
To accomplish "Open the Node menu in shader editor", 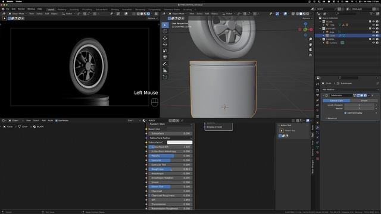I will [50, 121].
